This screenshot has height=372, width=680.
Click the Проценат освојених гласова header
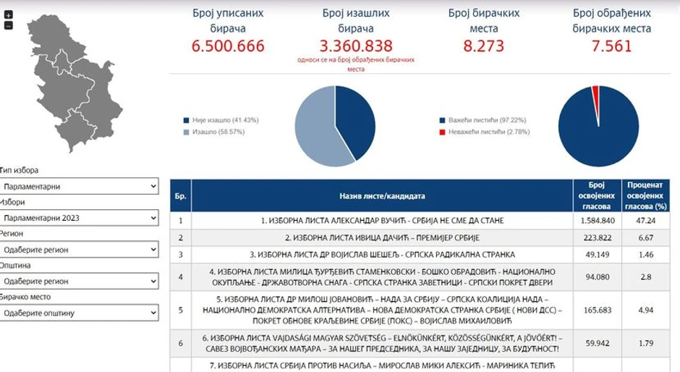click(646, 195)
